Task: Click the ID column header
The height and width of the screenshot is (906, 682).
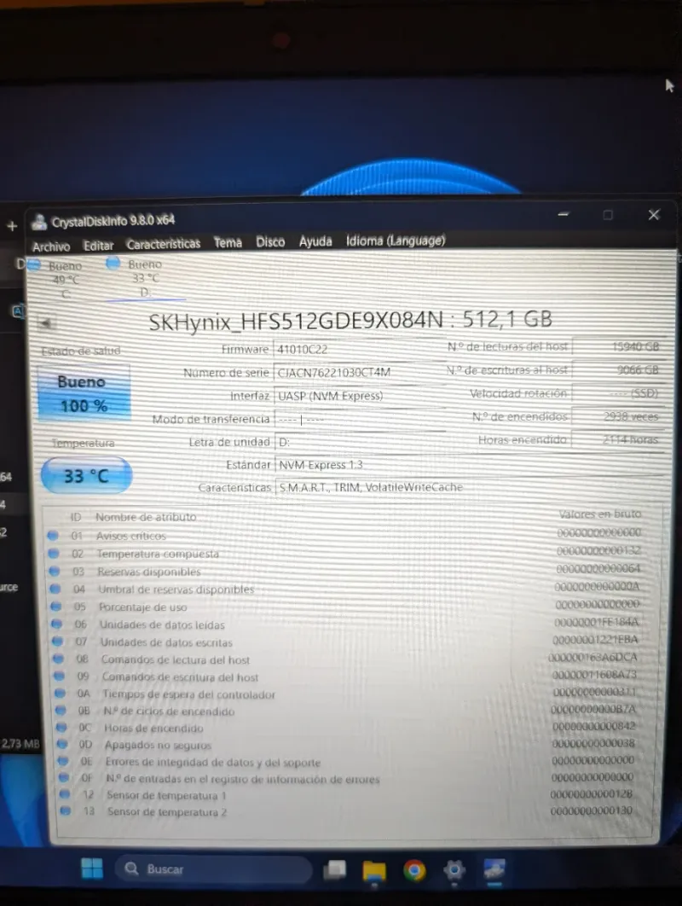Action: click(76, 517)
